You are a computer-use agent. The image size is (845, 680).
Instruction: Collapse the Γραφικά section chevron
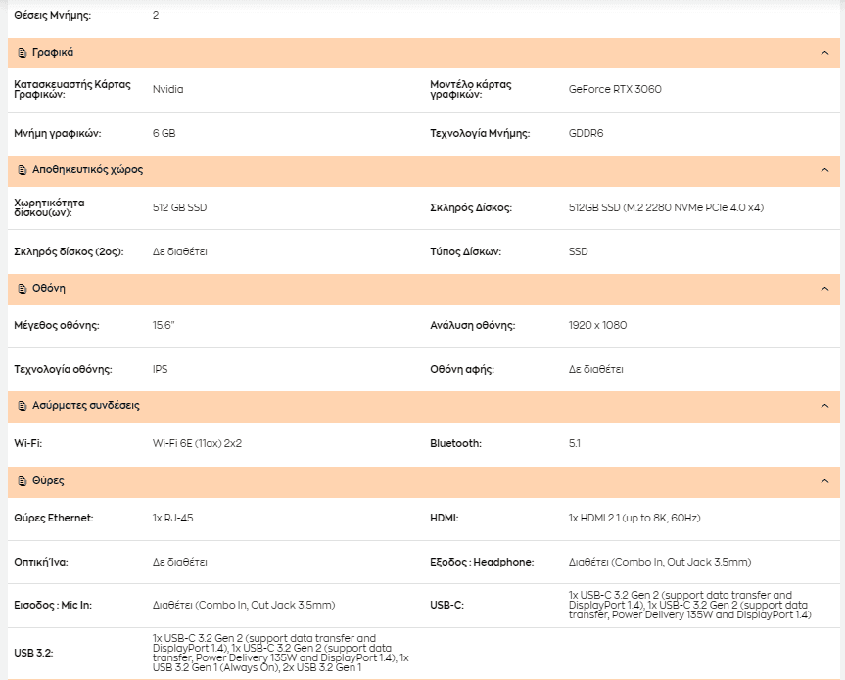(x=824, y=53)
